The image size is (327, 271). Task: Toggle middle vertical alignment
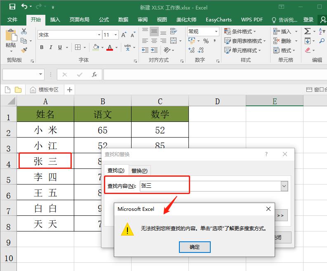pyautogui.click(x=154, y=31)
